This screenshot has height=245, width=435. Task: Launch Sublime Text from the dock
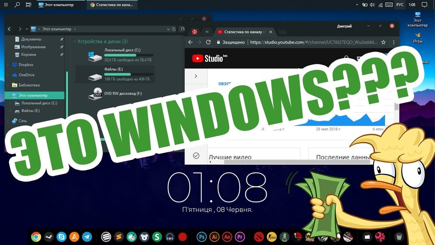(x=119, y=236)
